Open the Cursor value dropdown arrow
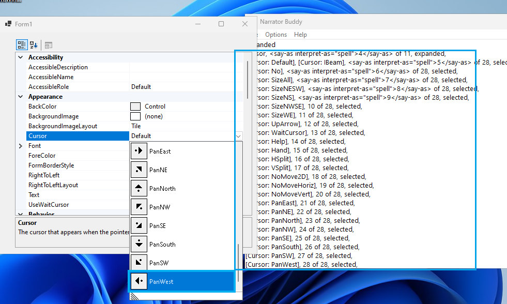Screen dimensions: 507x304 pyautogui.click(x=238, y=135)
